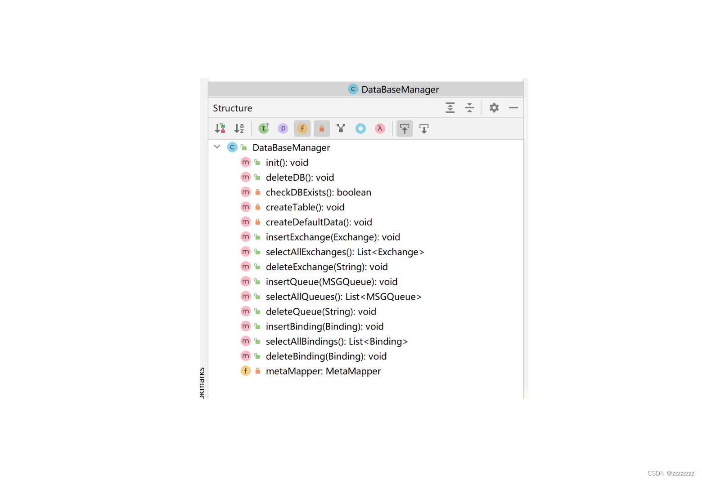
Task: Toggle show non-public members
Action: coord(322,129)
